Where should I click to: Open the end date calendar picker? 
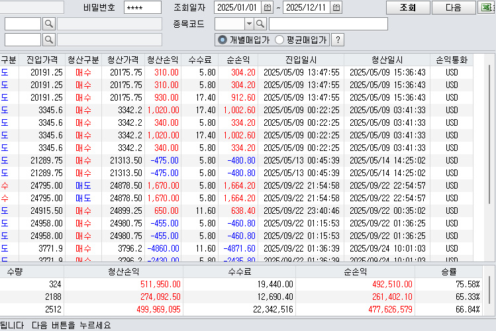(x=336, y=7)
